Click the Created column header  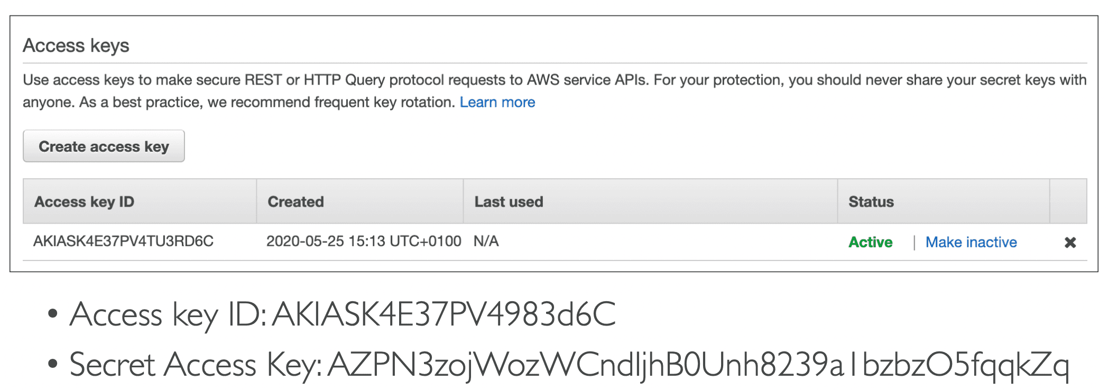(x=296, y=202)
